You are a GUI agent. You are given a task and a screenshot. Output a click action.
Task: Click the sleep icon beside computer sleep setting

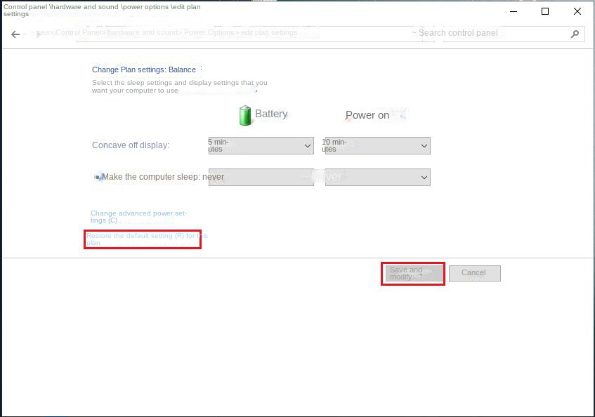pos(97,176)
